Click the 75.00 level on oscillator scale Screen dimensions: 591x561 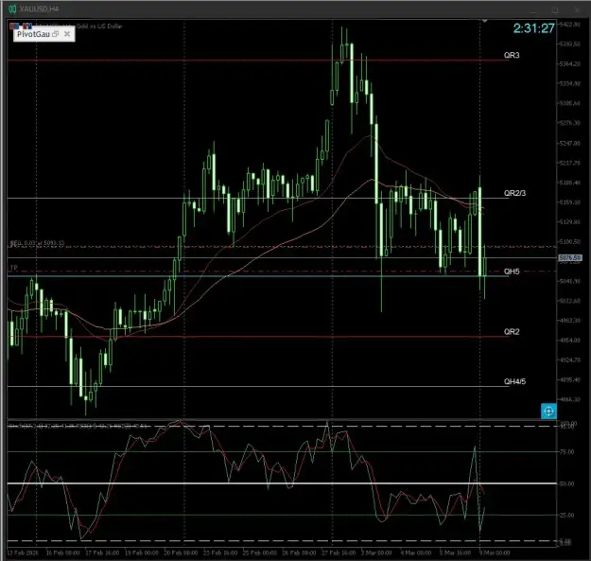click(566, 451)
